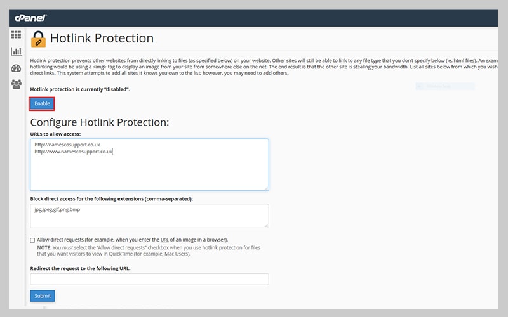Click the "Block direct access" extensions label
Viewport: 508px width, 317px height.
(x=111, y=198)
